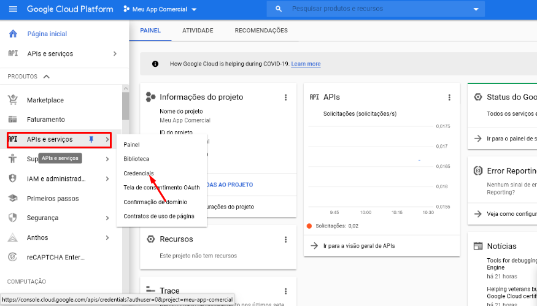
Task: Open Faturamento in the sidebar
Action: [46, 120]
